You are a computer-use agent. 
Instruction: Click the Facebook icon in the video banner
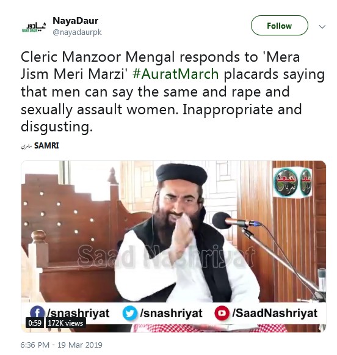click(37, 312)
